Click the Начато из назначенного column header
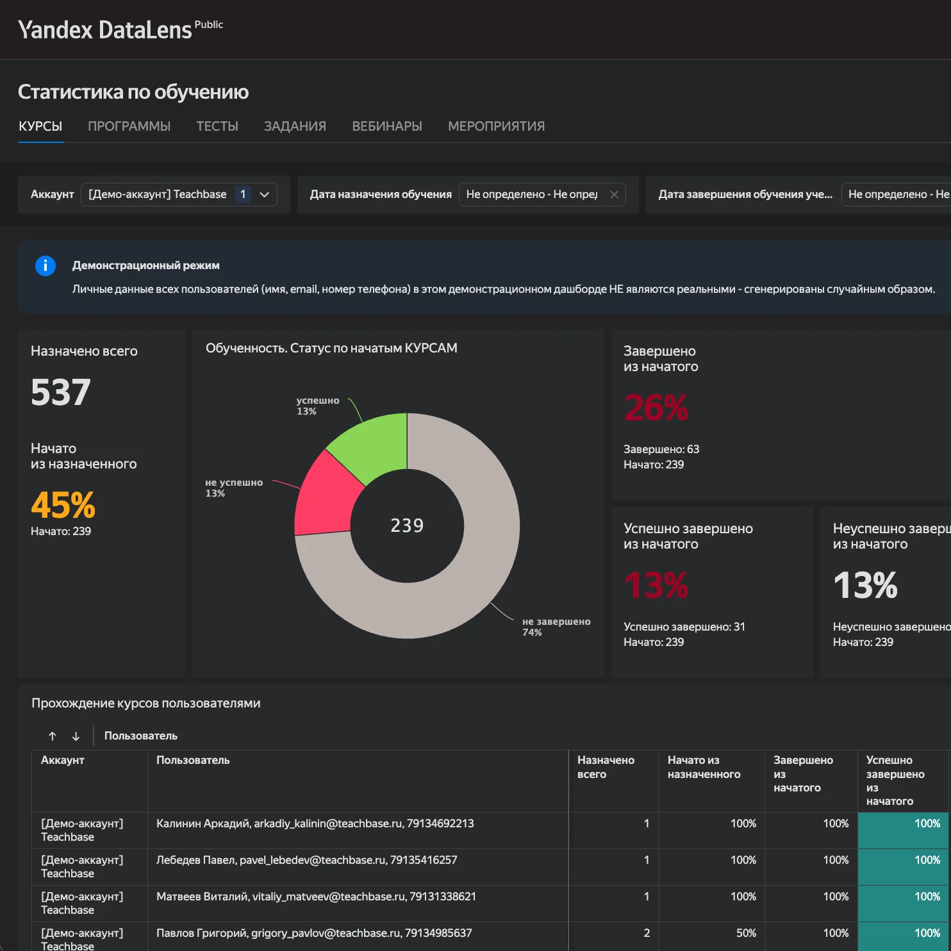This screenshot has width=951, height=951. [x=712, y=781]
